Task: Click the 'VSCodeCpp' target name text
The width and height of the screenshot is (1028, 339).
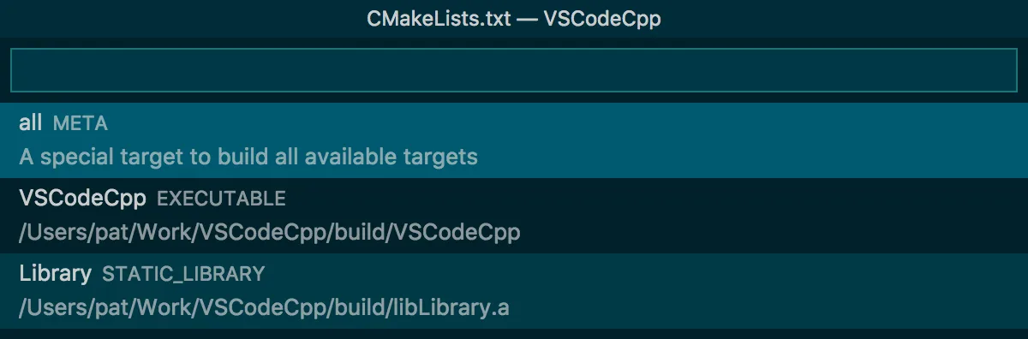Action: pyautogui.click(x=83, y=199)
